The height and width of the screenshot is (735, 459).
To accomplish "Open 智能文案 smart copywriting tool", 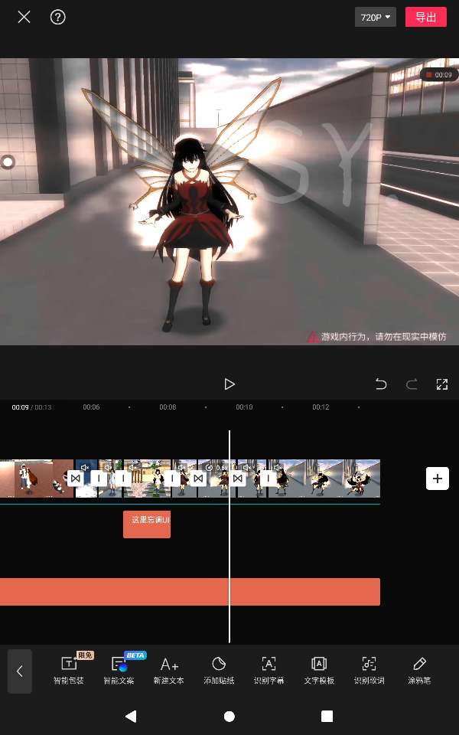I will [x=119, y=671].
